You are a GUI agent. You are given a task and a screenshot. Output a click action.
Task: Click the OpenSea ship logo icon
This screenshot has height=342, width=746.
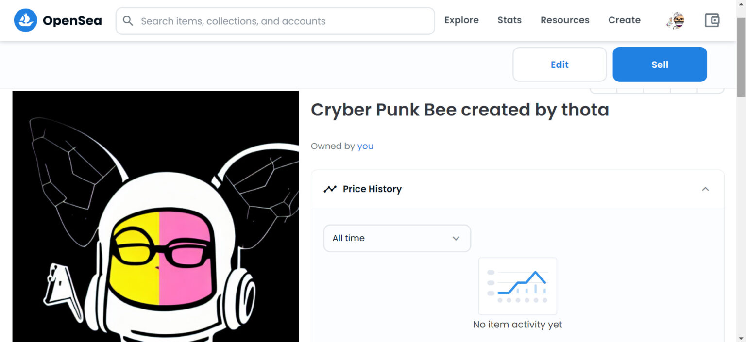(x=26, y=20)
